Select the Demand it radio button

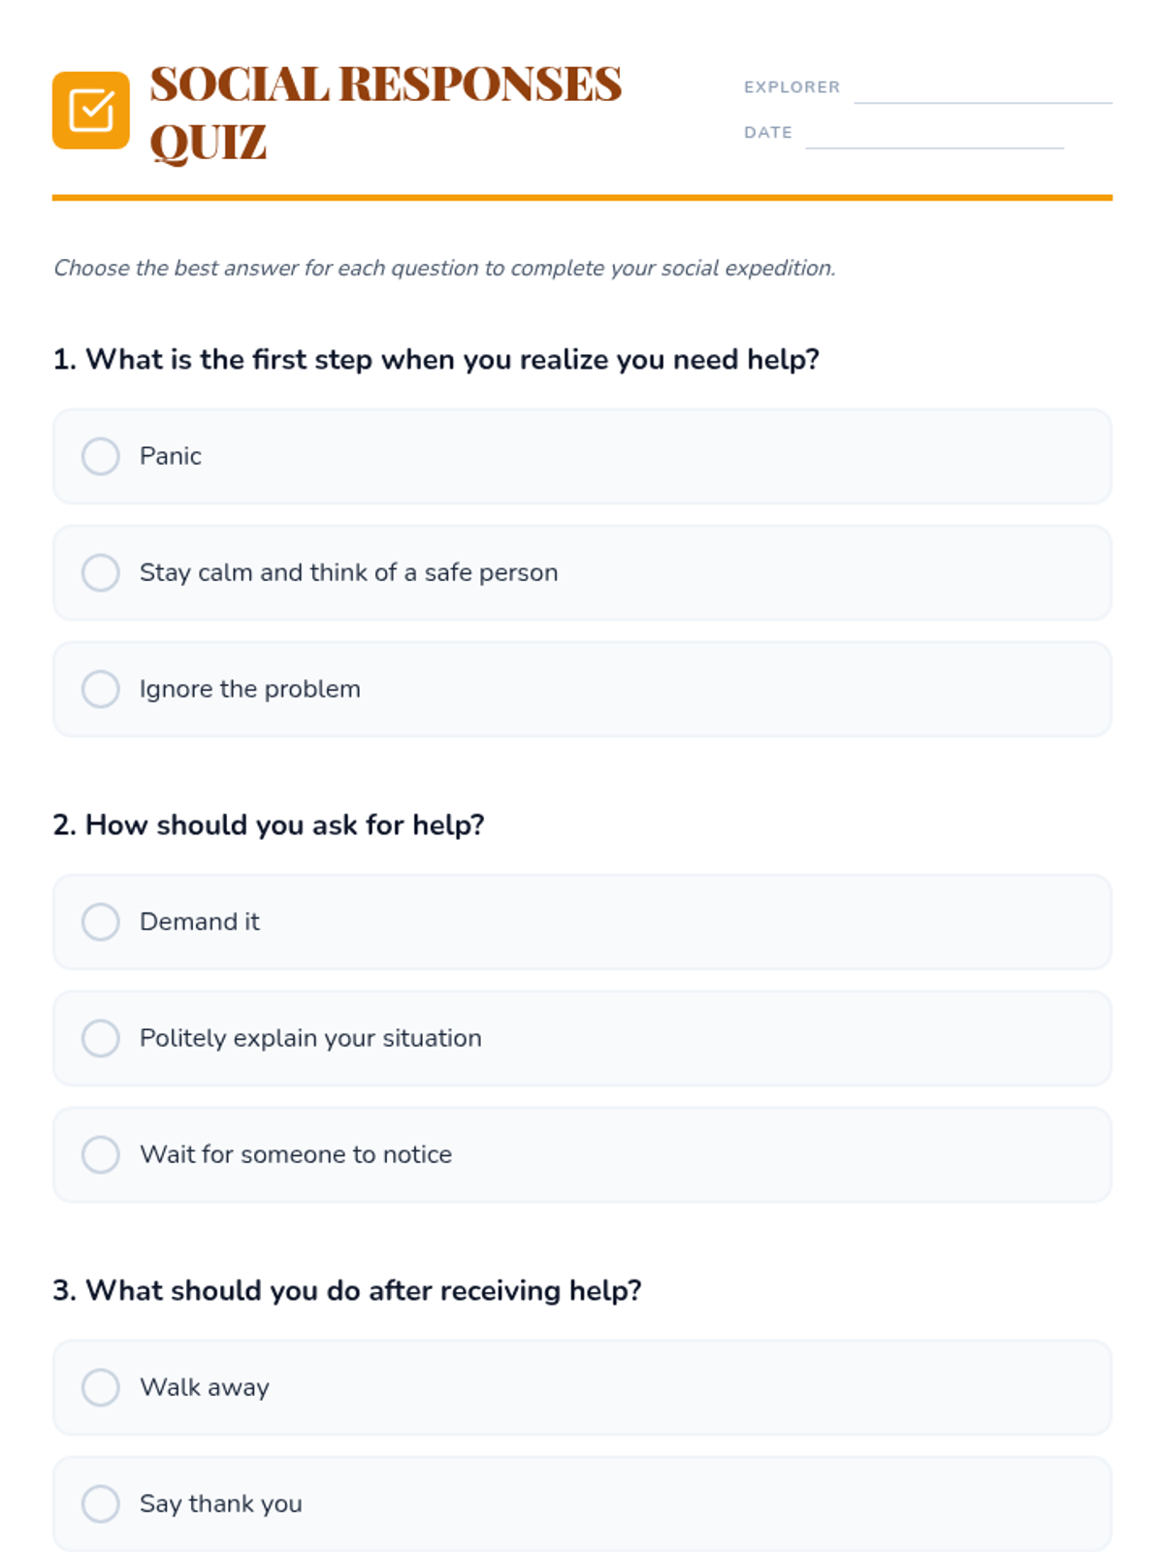pos(101,921)
